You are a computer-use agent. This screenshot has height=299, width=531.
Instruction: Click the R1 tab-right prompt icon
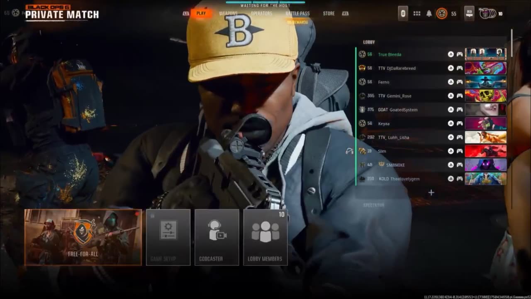345,13
